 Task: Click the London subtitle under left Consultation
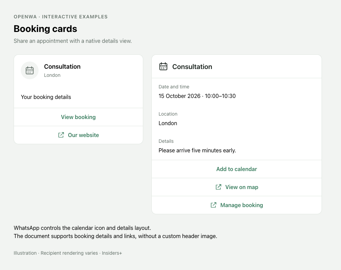point(52,75)
